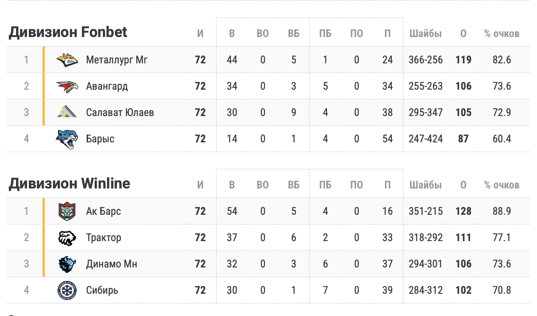Click the Трактор bear logo
This screenshot has width=537, height=316.
coord(67,238)
